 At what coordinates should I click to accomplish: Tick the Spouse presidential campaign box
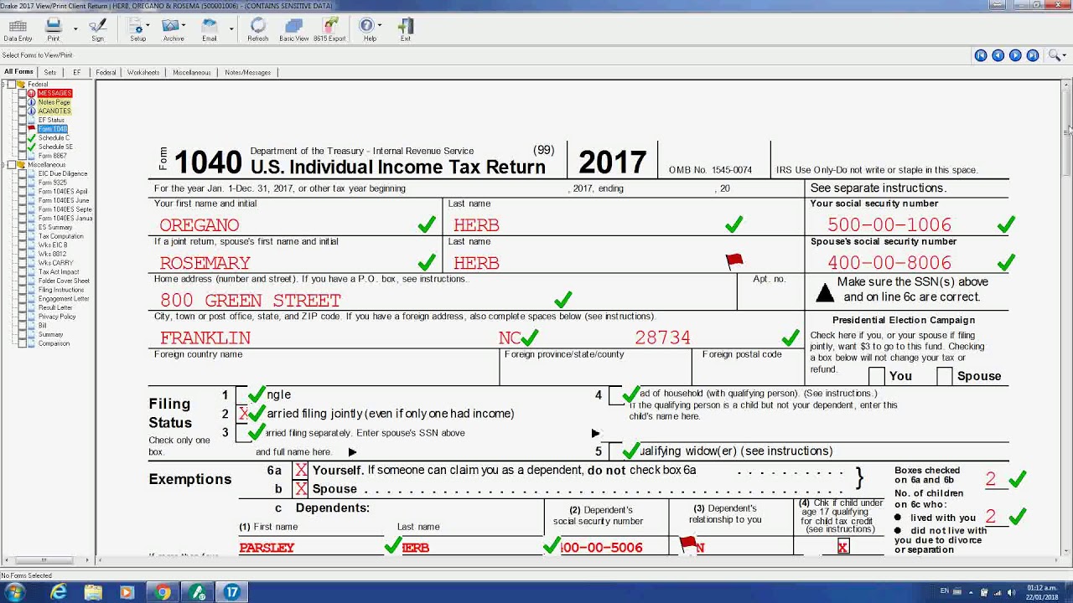(945, 376)
